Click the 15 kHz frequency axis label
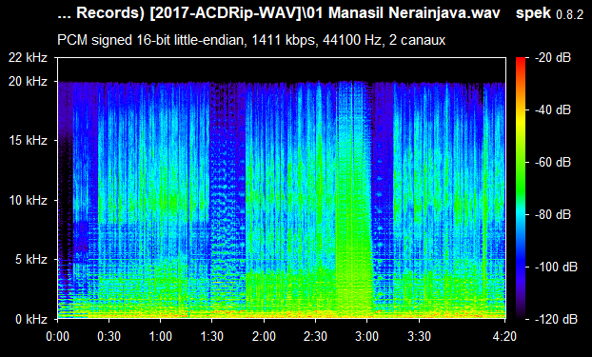The width and height of the screenshot is (592, 357). pyautogui.click(x=28, y=141)
